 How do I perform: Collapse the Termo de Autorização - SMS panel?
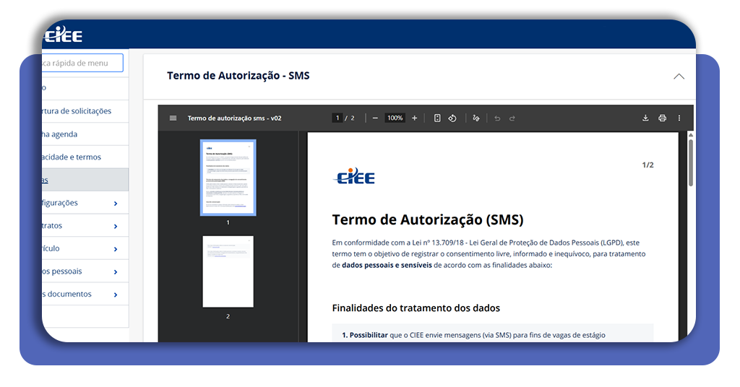(x=679, y=77)
